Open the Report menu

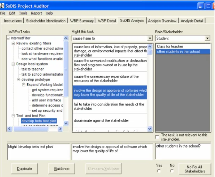pos(36,13)
